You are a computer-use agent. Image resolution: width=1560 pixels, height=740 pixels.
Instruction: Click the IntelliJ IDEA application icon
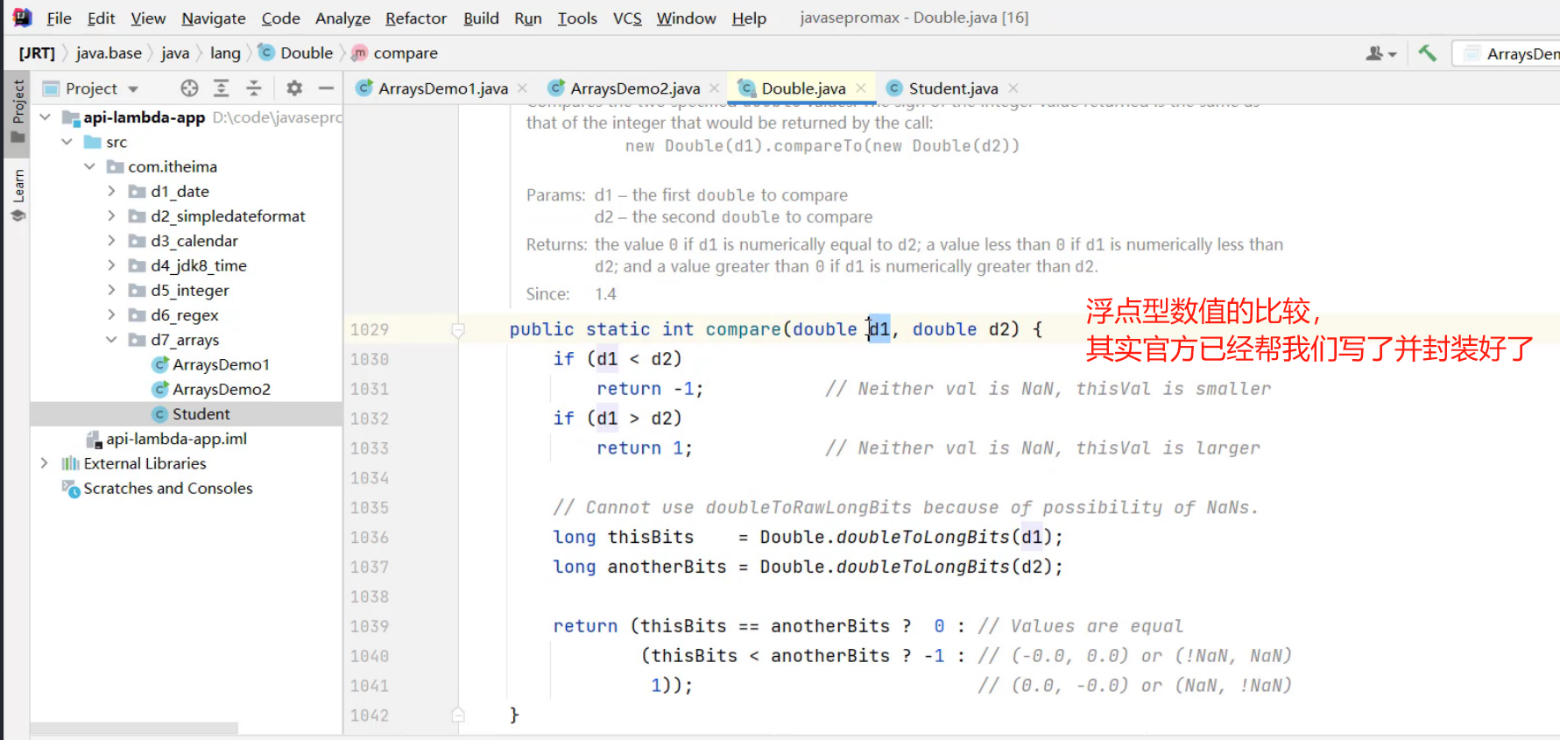(x=22, y=18)
